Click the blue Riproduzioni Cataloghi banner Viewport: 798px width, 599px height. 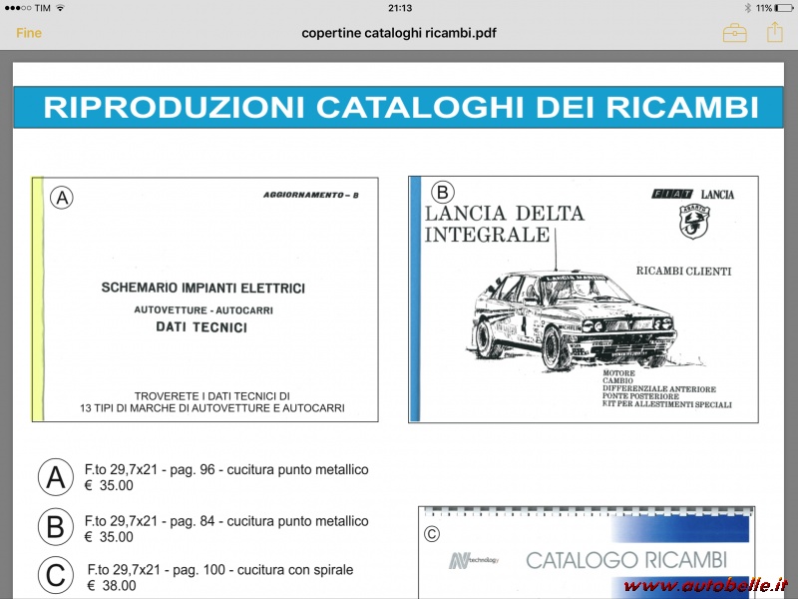399,107
